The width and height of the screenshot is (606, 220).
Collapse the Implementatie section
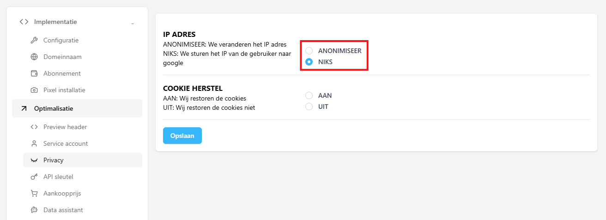coord(133,22)
